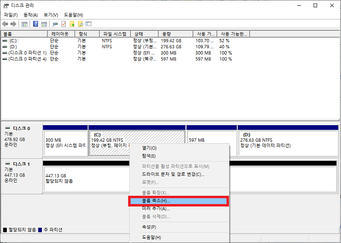
Task: Select the 디스크 1 label panel
Action: coord(21,176)
